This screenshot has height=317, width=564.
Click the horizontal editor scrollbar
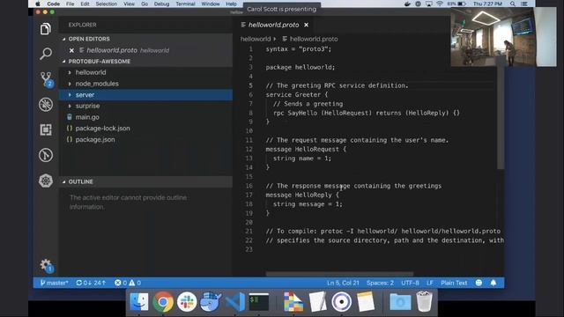point(339,274)
